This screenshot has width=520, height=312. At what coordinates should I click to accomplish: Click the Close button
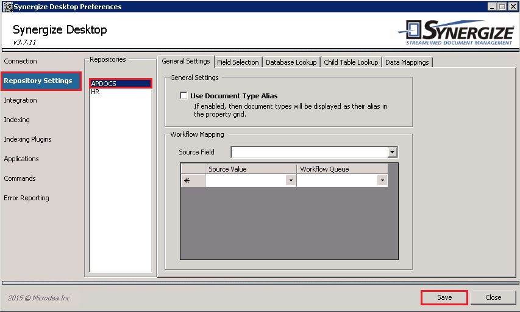coord(493,297)
